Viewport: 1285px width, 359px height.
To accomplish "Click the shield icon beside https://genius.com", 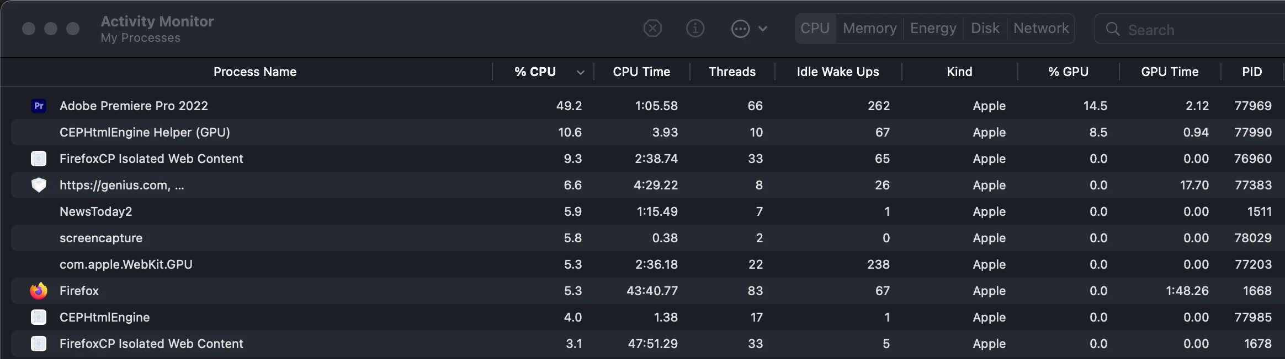I will (x=39, y=185).
